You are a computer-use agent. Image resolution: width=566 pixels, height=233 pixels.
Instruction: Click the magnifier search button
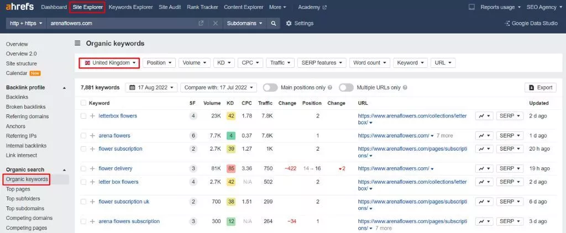tap(274, 23)
